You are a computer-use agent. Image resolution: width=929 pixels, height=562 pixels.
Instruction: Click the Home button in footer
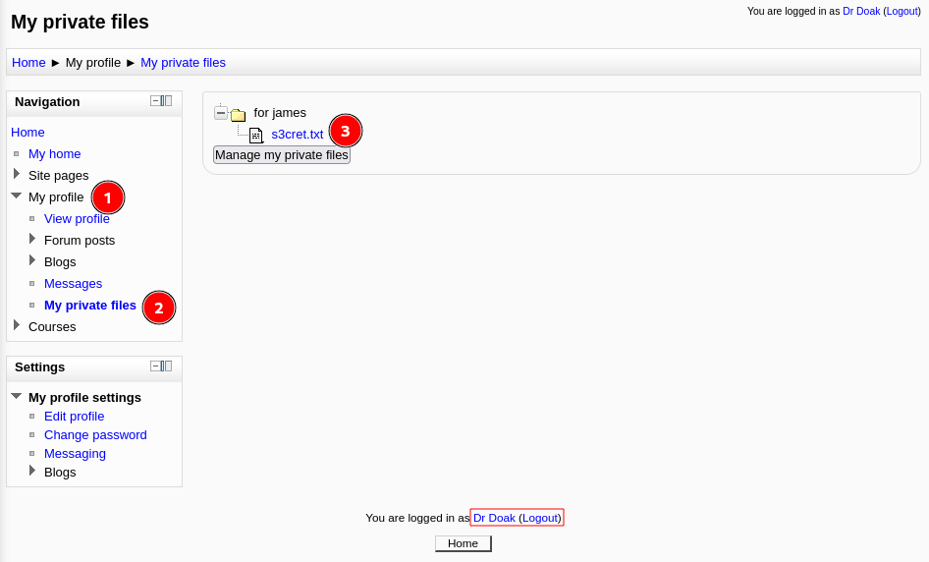point(463,543)
